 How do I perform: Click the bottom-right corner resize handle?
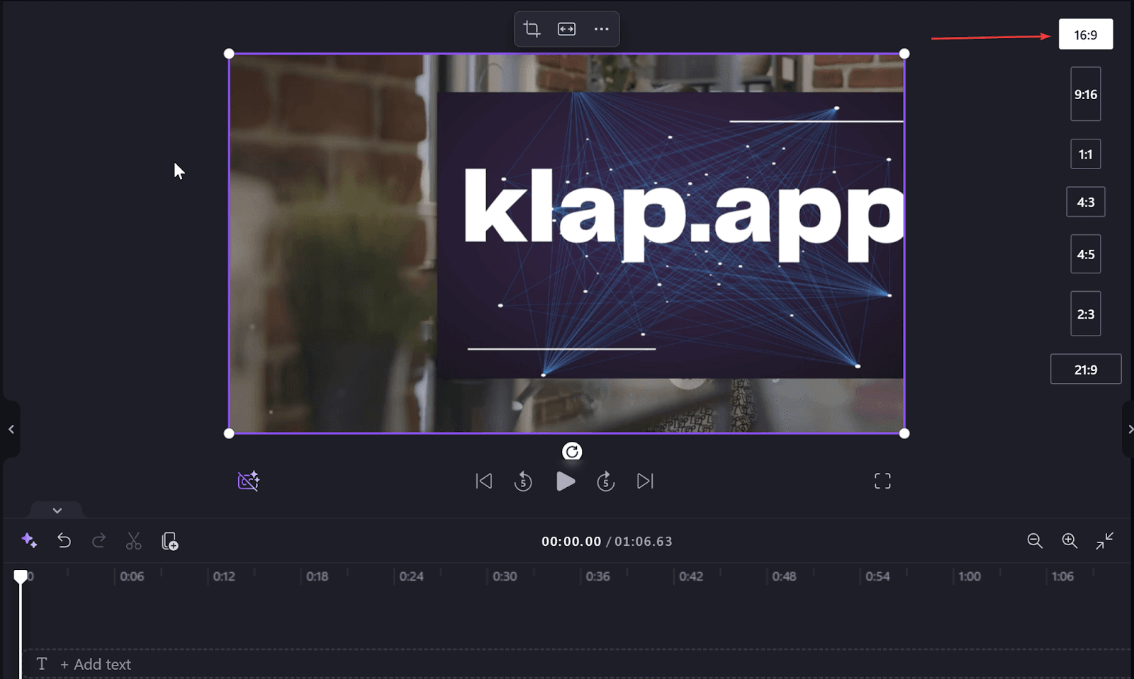[904, 433]
